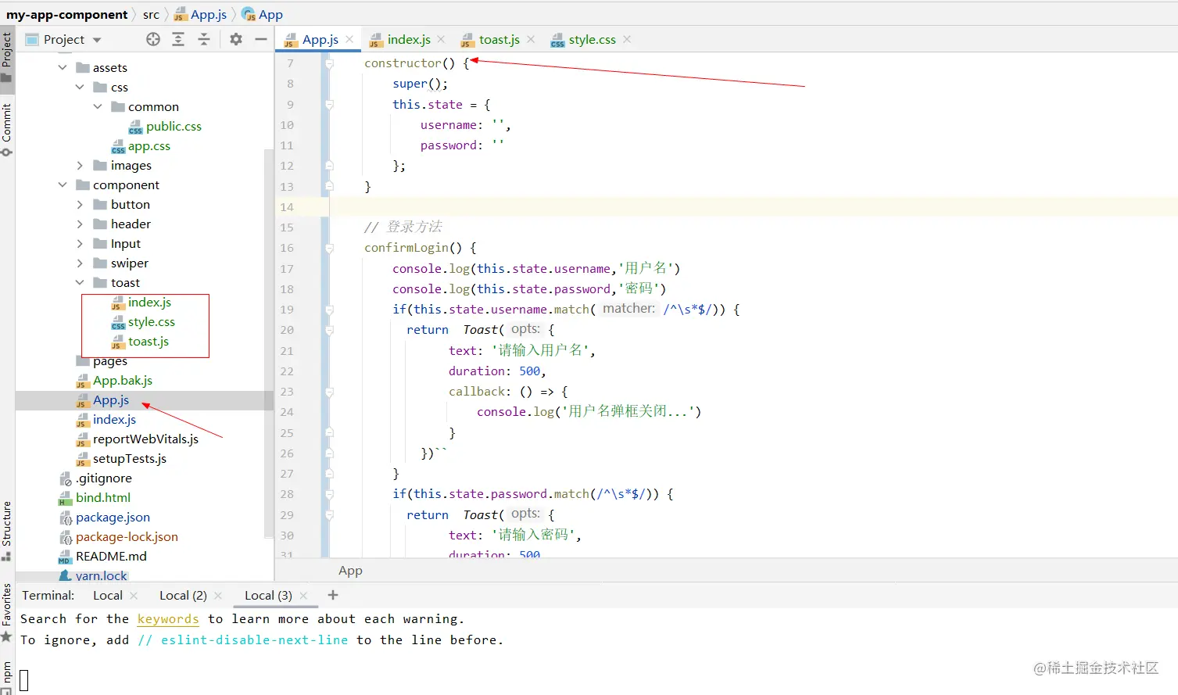Click the App breadcrumb below the editor
Screen dimensions: 1178x695
point(350,571)
